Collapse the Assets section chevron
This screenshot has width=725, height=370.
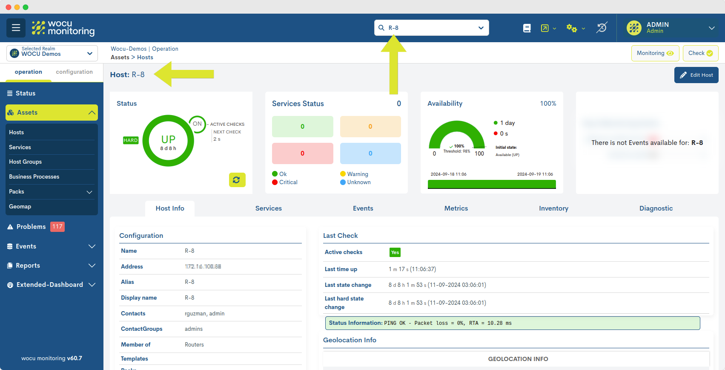click(92, 113)
